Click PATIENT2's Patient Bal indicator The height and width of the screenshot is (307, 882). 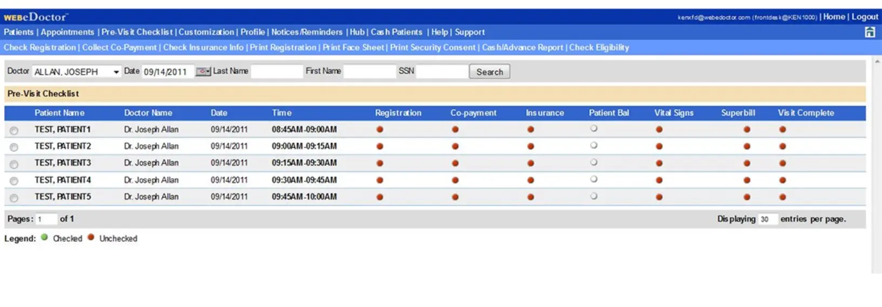(x=594, y=145)
